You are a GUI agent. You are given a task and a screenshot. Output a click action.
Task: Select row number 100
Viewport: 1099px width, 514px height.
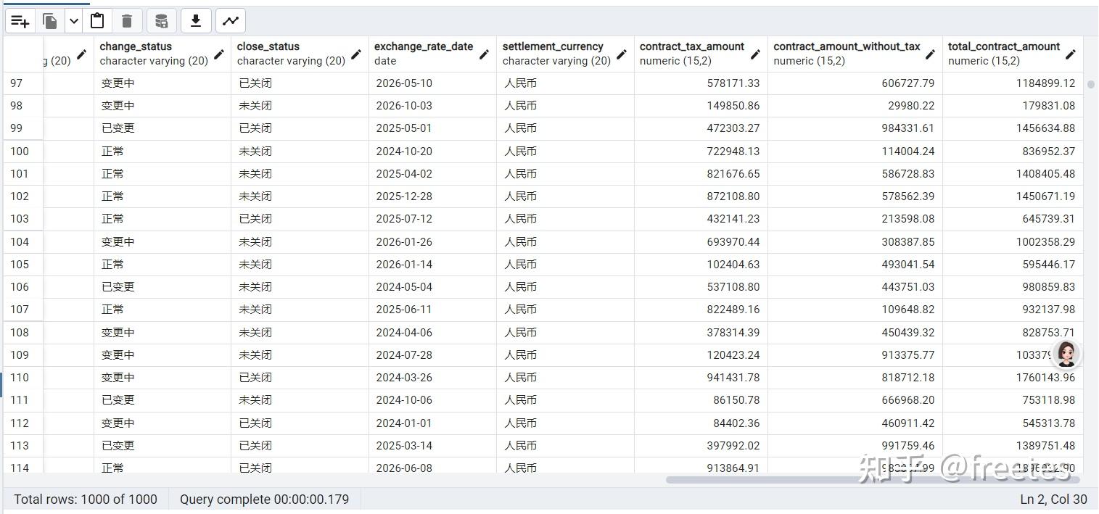(x=20, y=152)
